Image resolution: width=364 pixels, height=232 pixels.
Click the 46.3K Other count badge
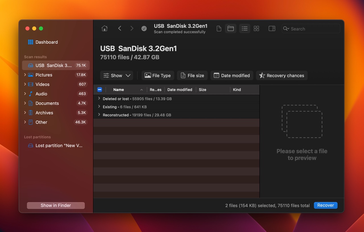81,122
